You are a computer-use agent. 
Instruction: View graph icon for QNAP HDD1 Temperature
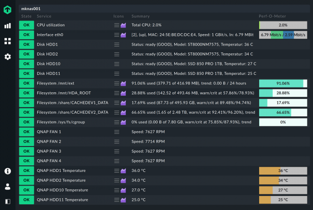click(123, 171)
